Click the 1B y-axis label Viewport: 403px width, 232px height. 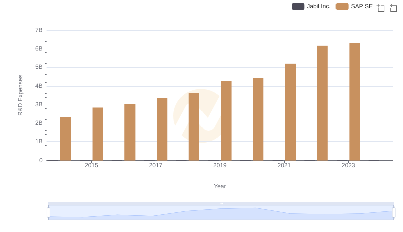[x=39, y=141]
